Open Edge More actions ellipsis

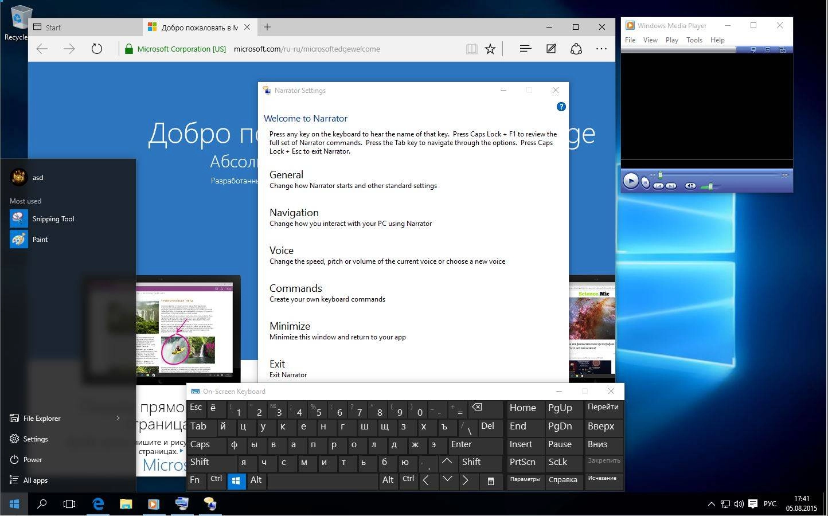coord(602,49)
